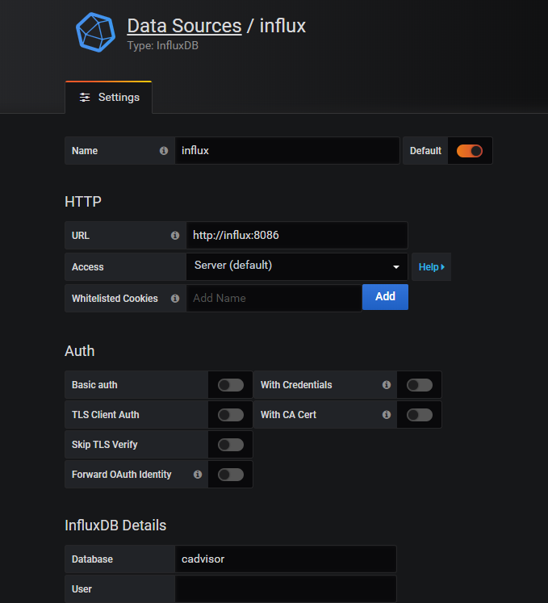Click the Auth section heading
The image size is (548, 603).
point(80,350)
